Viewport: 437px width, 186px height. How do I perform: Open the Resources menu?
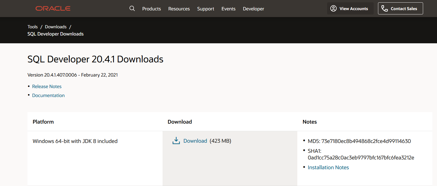(x=179, y=9)
